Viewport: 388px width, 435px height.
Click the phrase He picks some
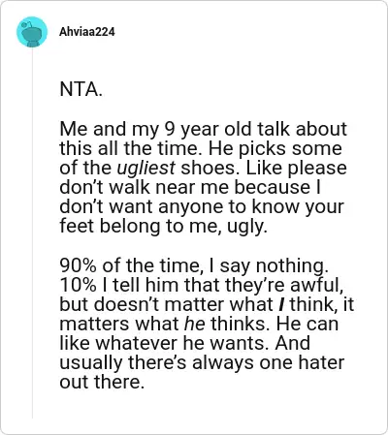[x=275, y=149]
